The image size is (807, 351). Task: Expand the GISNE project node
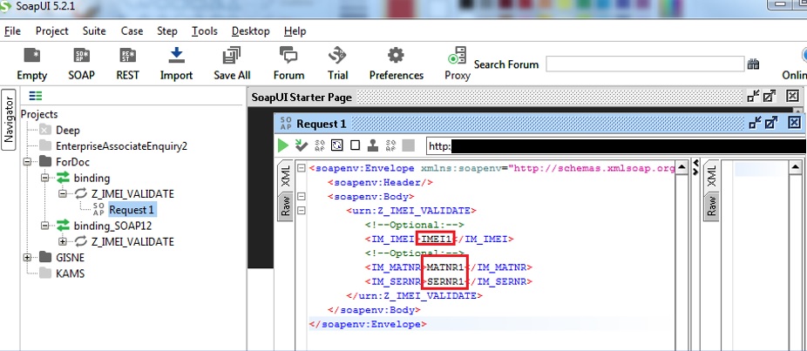tap(28, 257)
